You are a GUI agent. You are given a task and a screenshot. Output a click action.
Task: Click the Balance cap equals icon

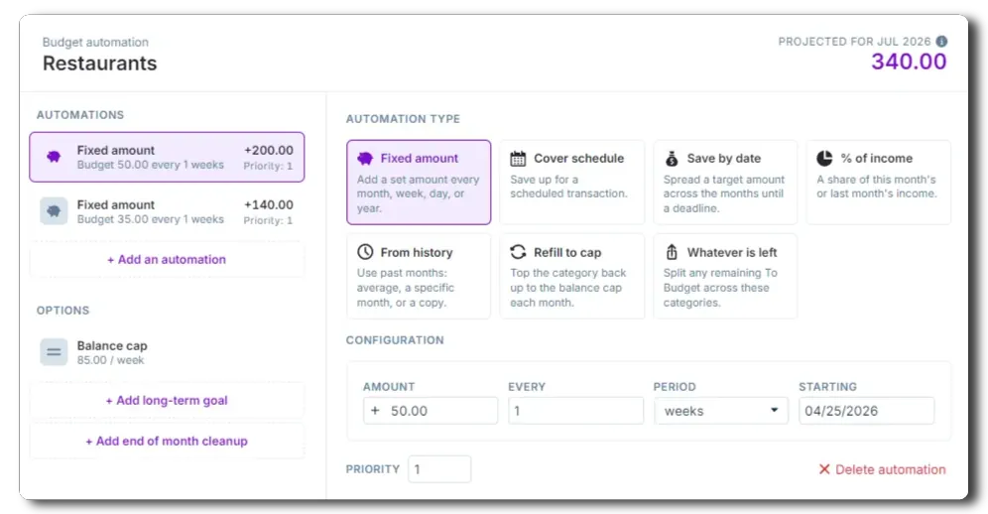[55, 352]
